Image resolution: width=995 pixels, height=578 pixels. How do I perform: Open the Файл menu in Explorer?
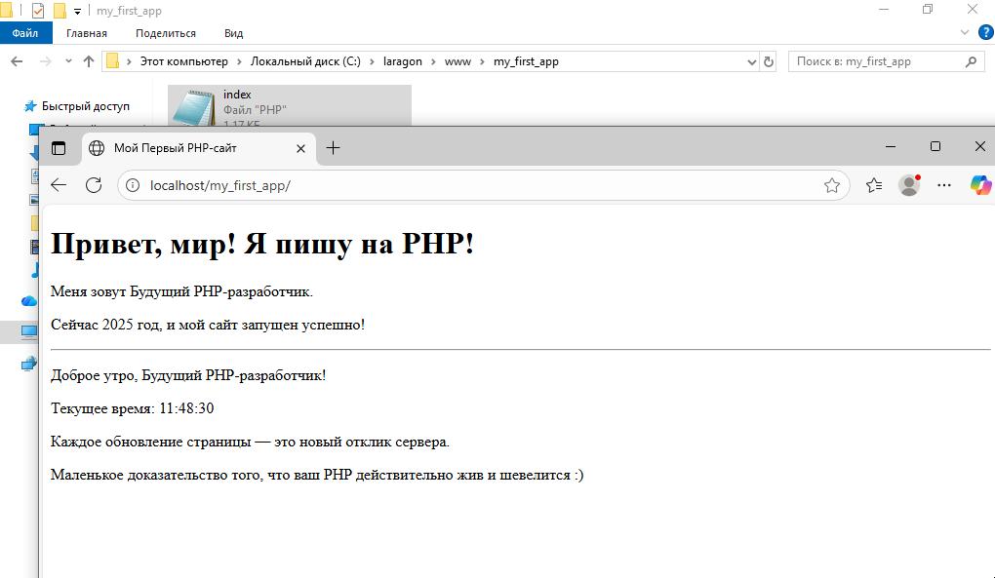(x=25, y=32)
